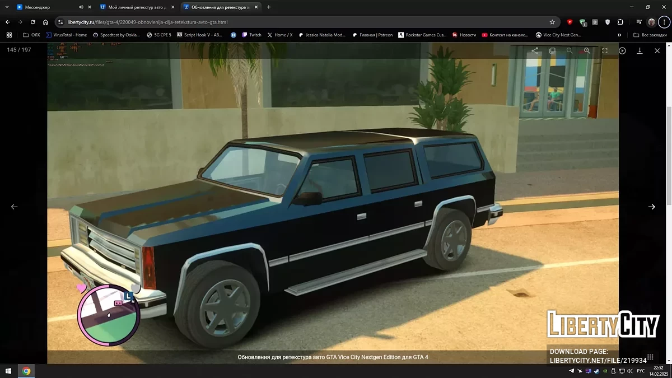
Task: Click the Steam tray icon
Action: (596, 371)
